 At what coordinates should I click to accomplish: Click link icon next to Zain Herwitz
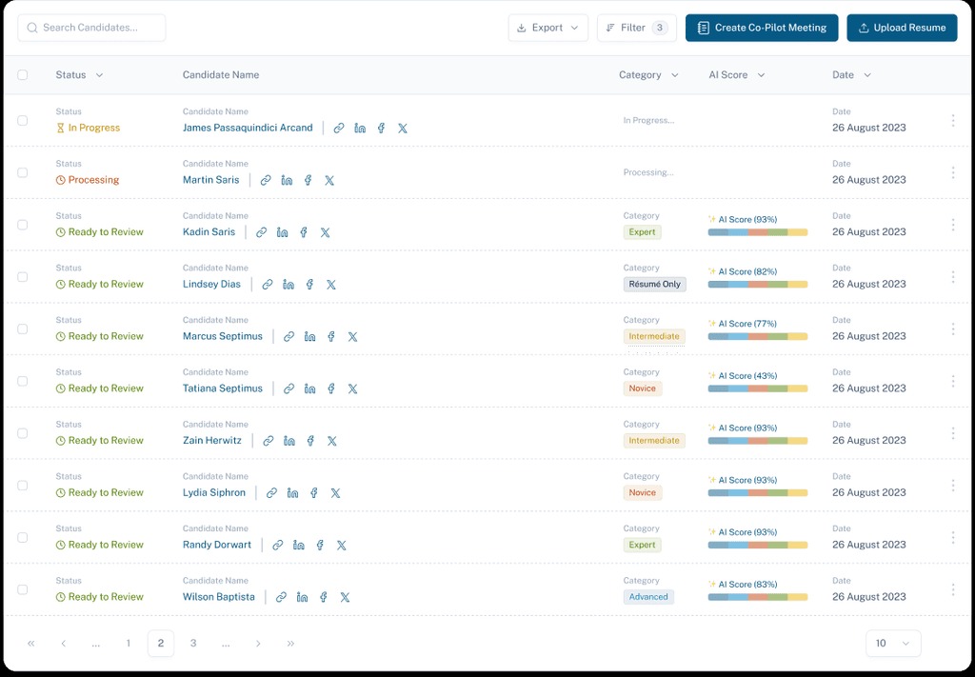coord(268,441)
